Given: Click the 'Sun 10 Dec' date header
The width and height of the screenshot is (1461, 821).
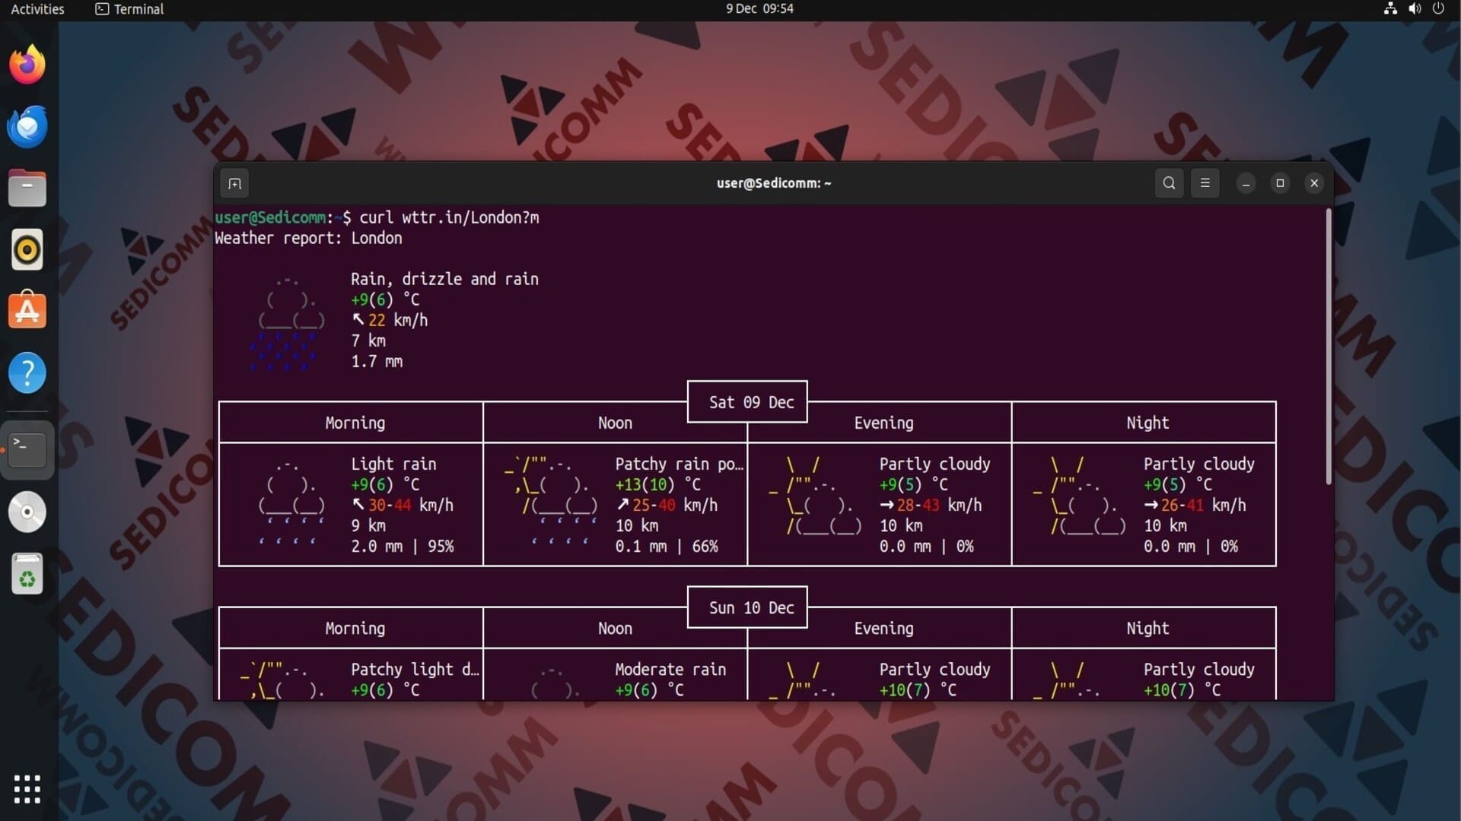Looking at the screenshot, I should point(751,608).
